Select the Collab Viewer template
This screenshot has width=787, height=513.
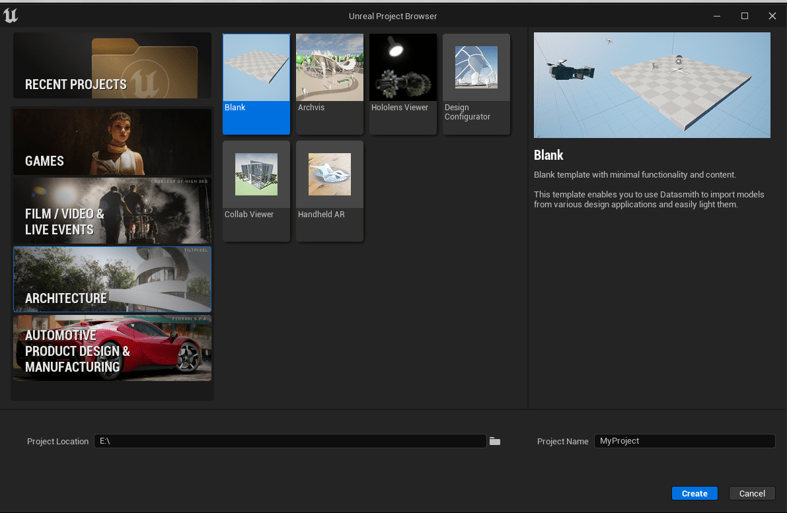pos(256,191)
